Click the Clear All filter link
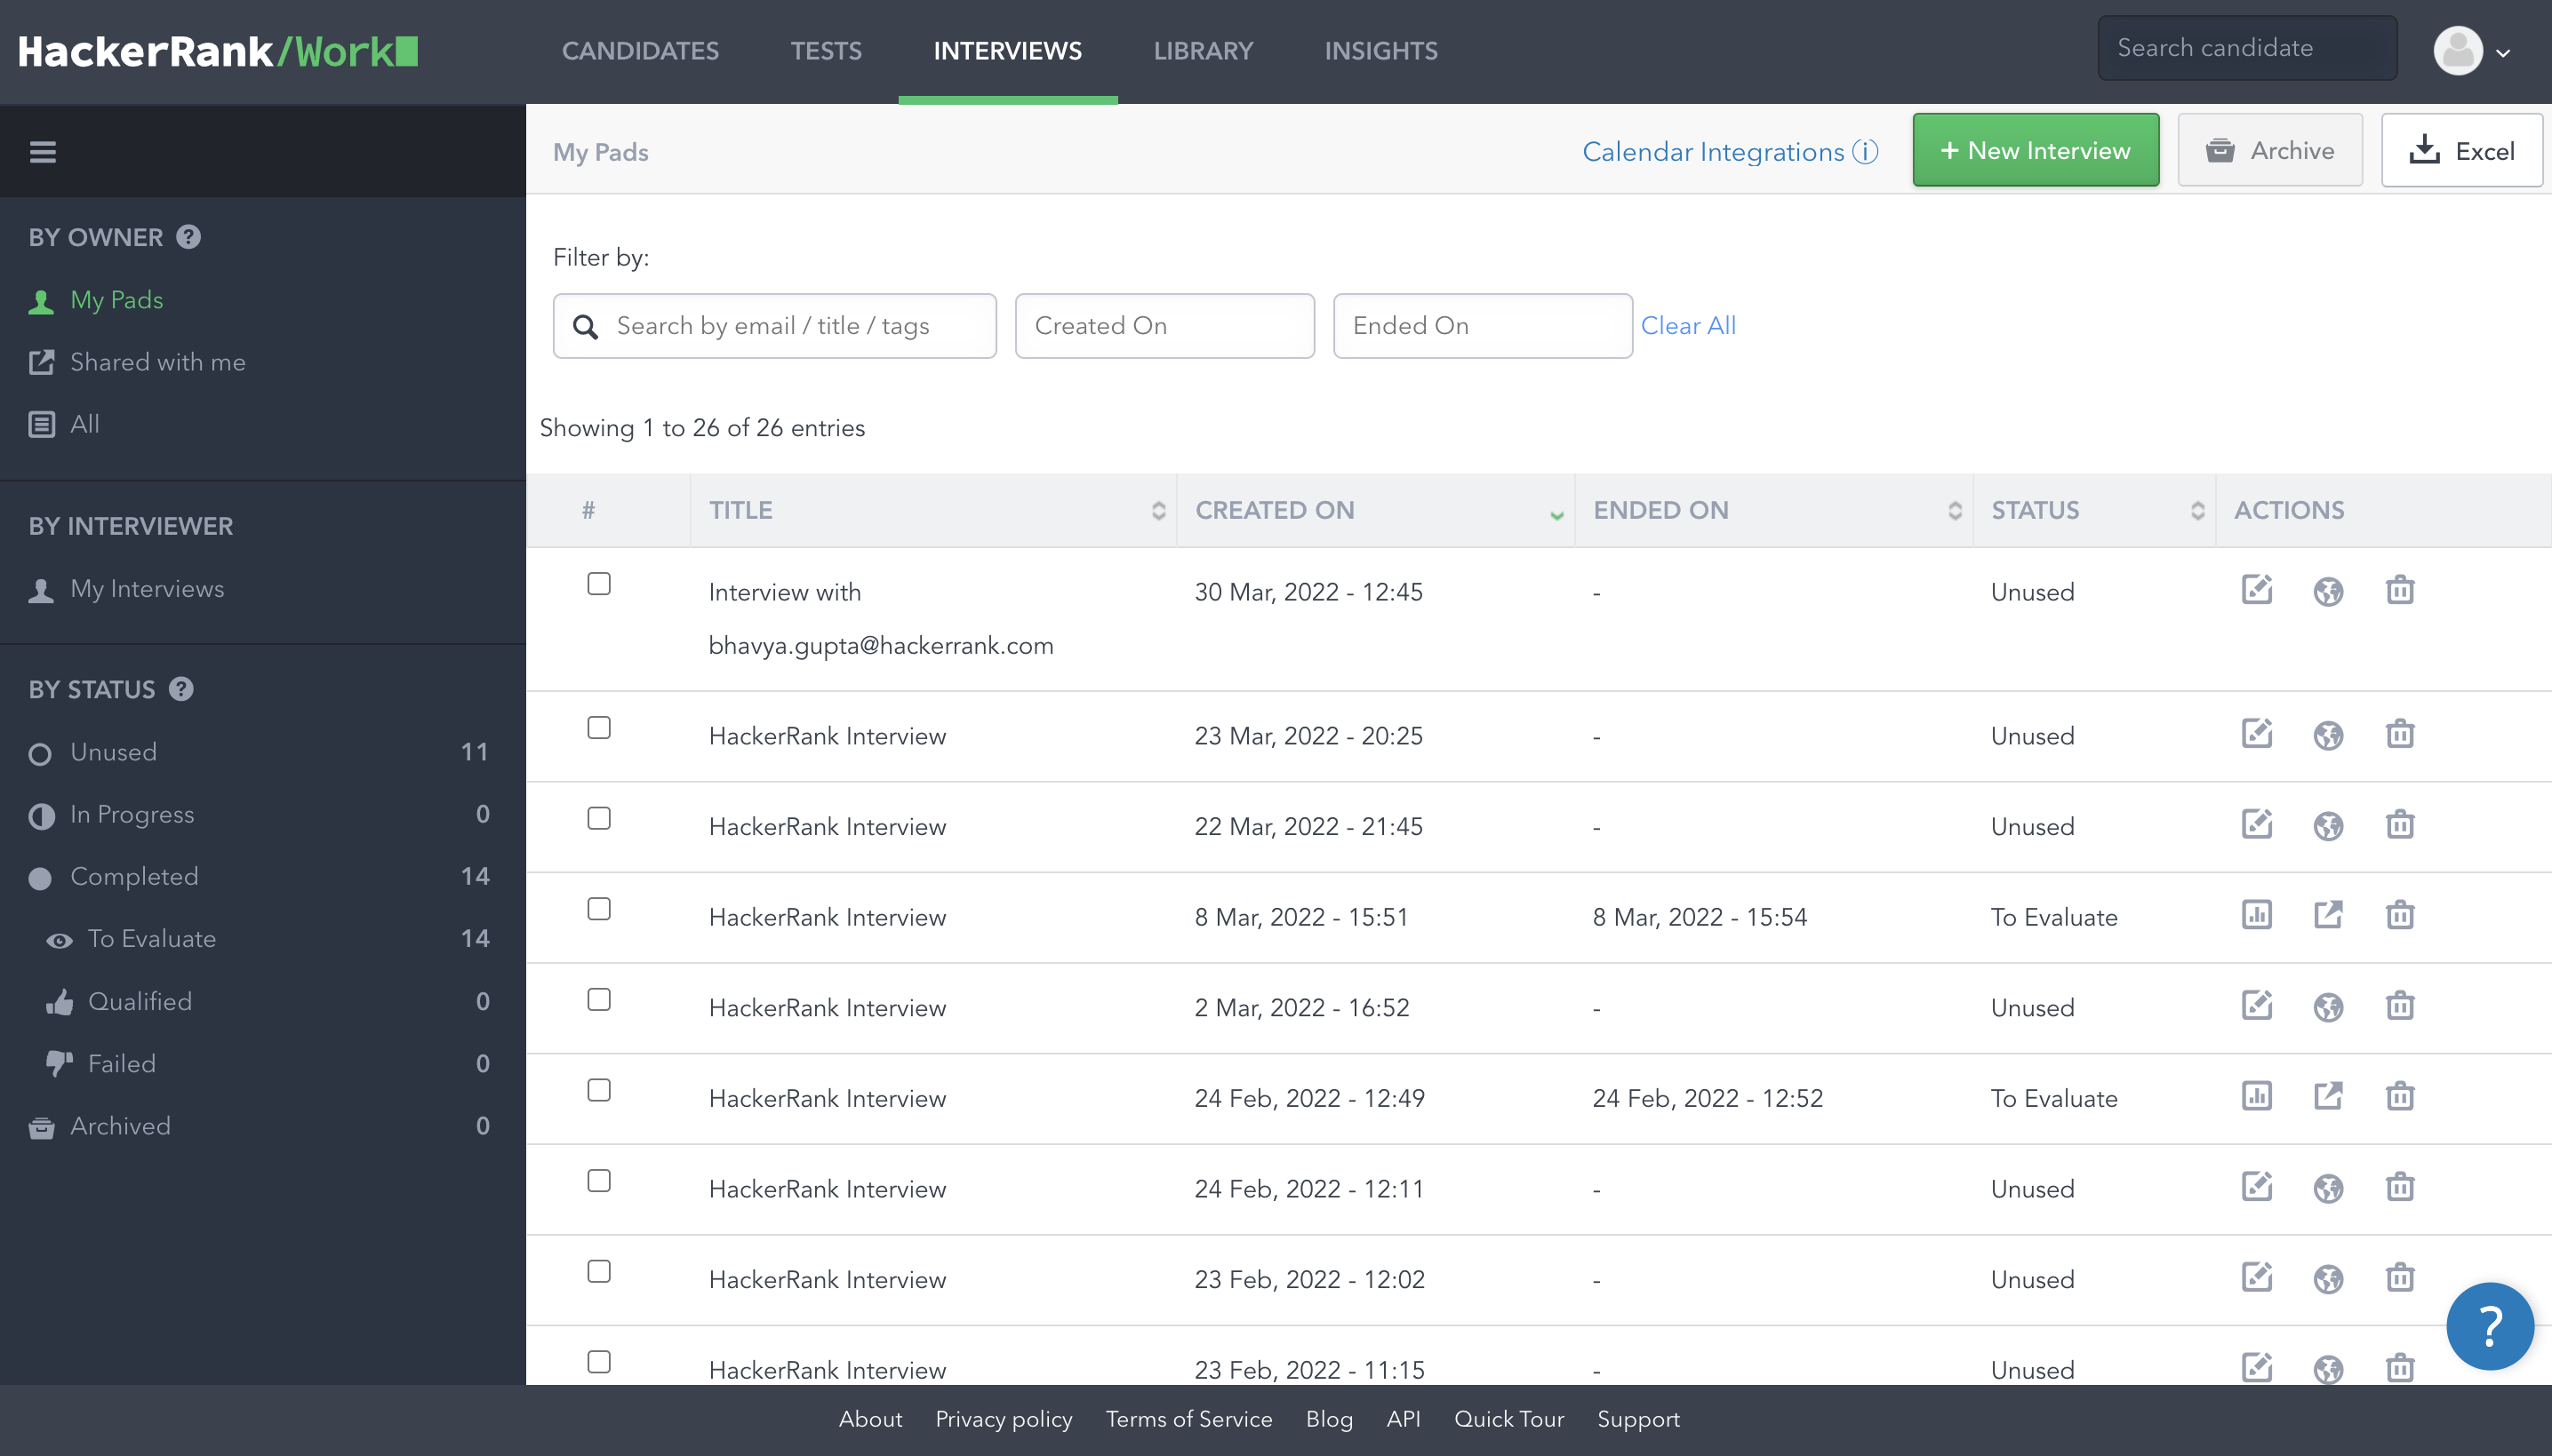Viewport: 2552px width, 1456px height. pos(1688,326)
